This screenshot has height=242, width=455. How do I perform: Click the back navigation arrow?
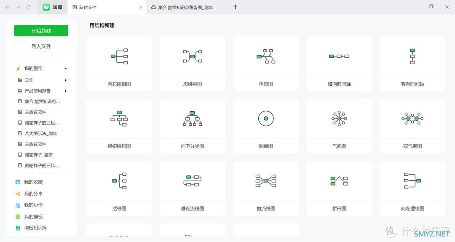[7, 7]
